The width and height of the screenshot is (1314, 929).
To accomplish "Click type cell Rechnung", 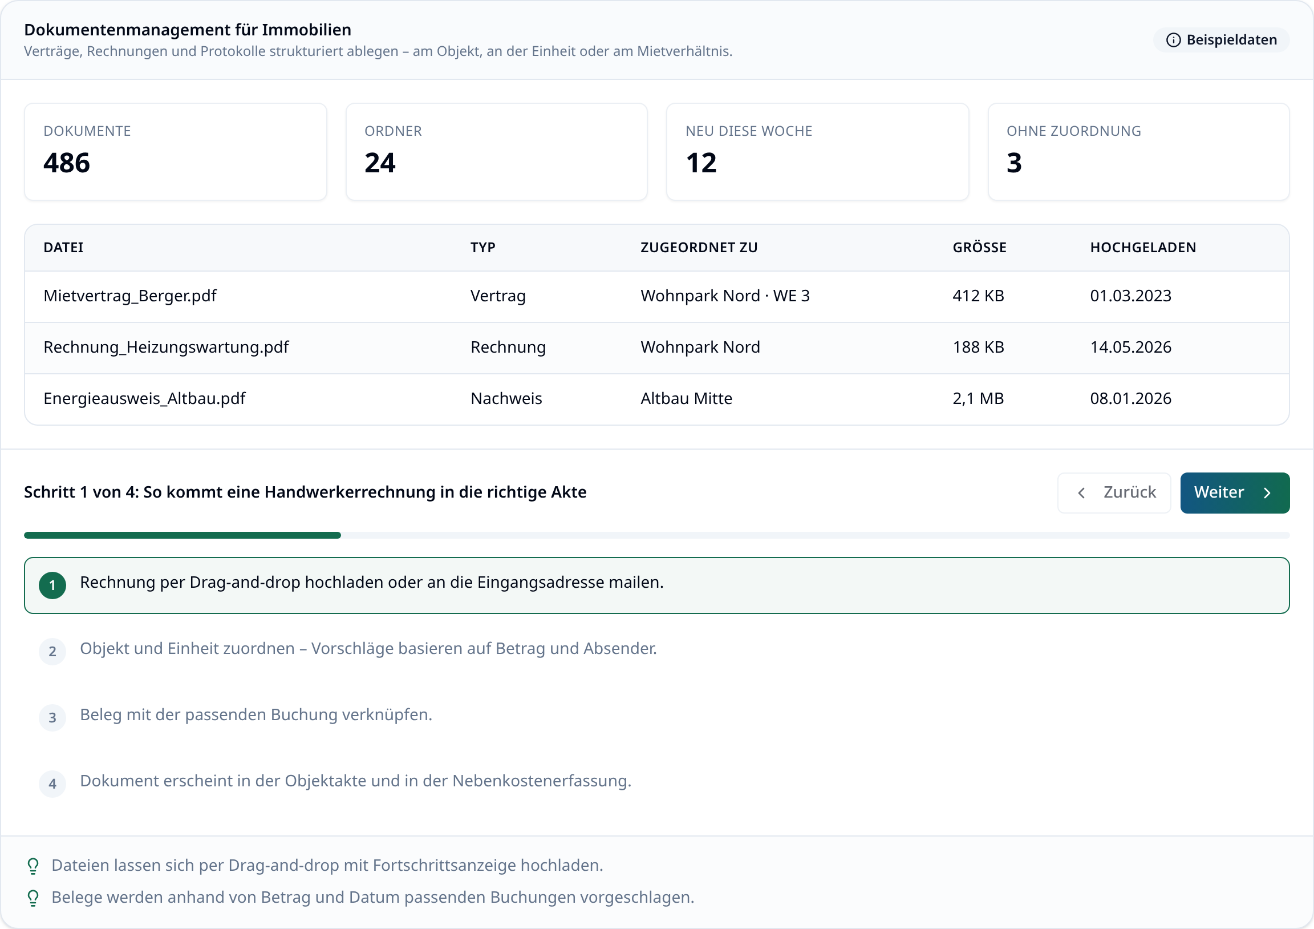I will (508, 348).
